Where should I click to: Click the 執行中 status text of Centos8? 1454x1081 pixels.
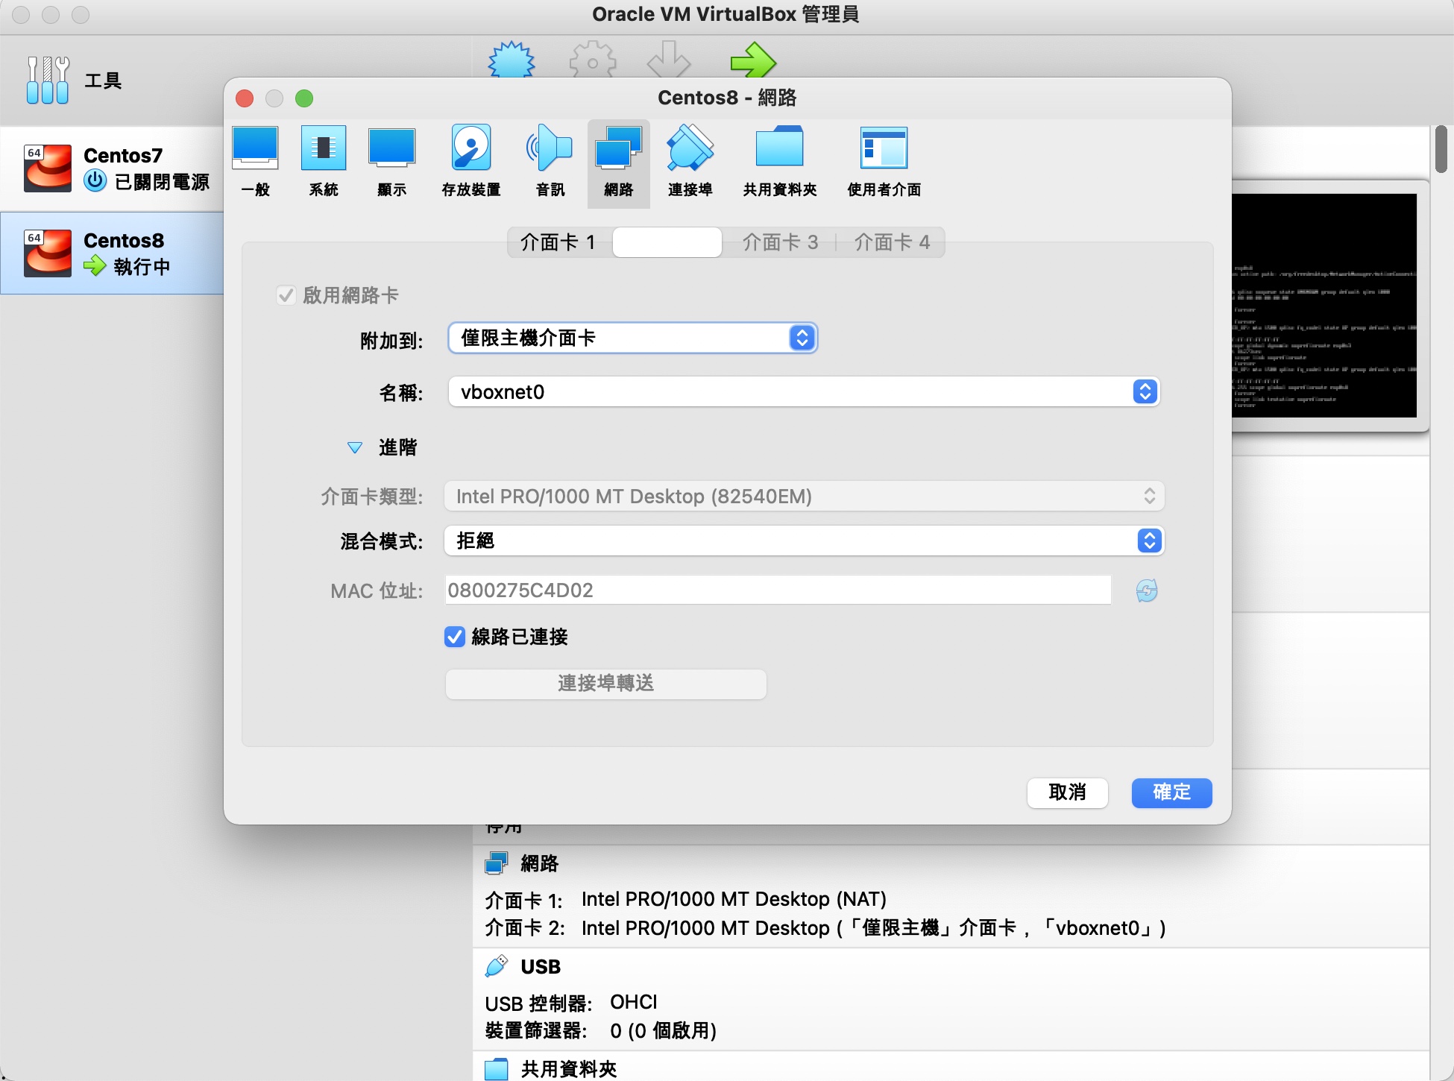point(142,266)
